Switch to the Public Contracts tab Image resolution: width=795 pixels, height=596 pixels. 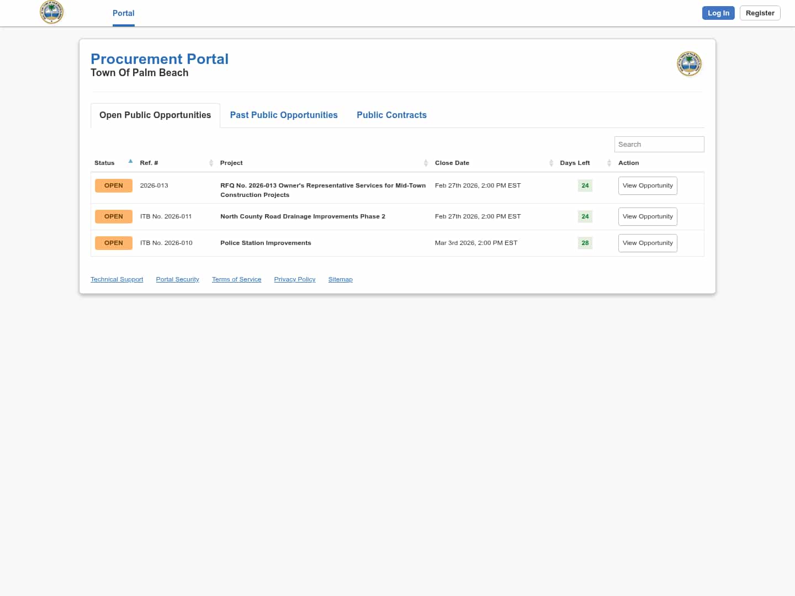coord(391,115)
